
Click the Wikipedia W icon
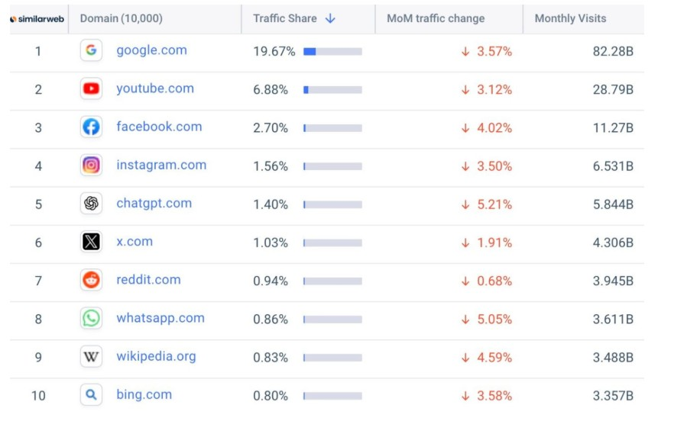point(91,357)
